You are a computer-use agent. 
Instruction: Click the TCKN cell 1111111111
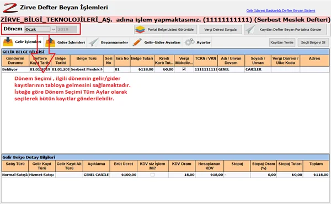206,69
